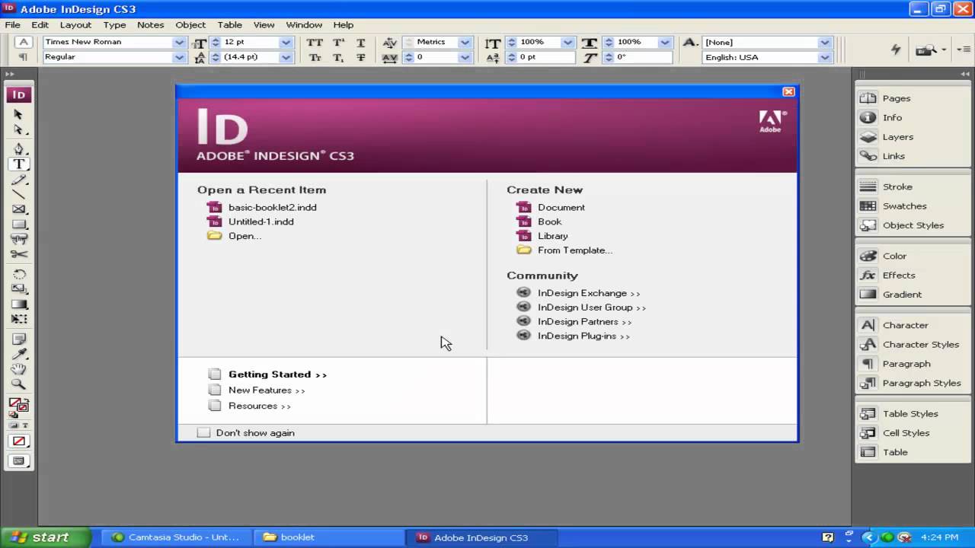975x548 pixels.
Task: Select the Rotate tool
Action: [19, 274]
